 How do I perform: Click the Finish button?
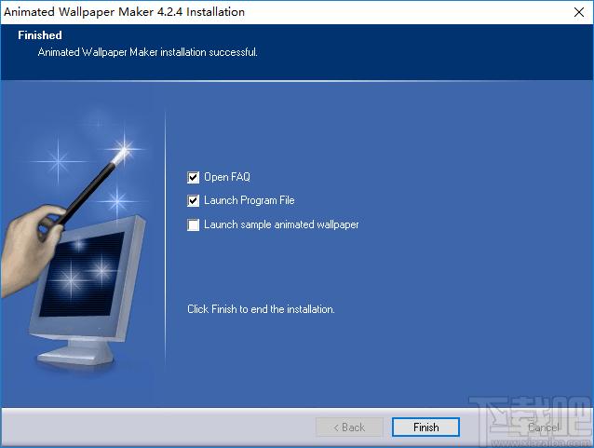tap(425, 428)
